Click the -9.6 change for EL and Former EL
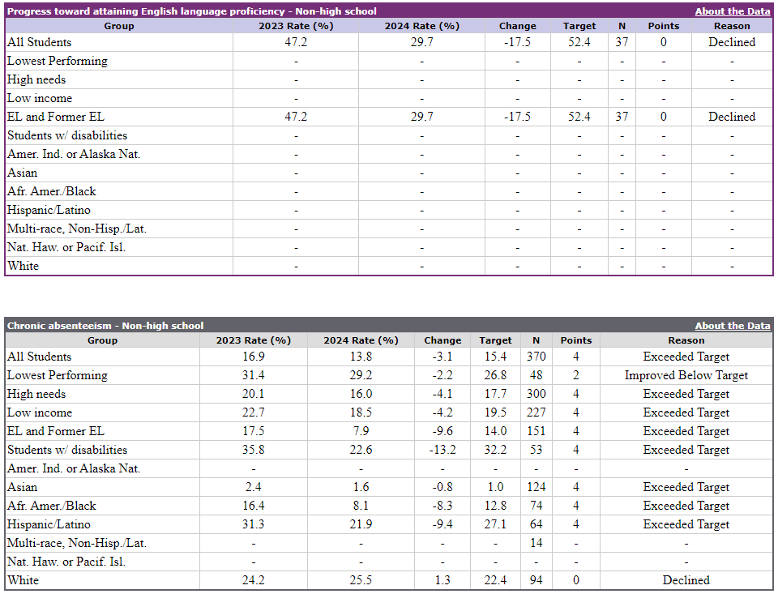Viewport: 778px width, 594px height. pos(442,431)
